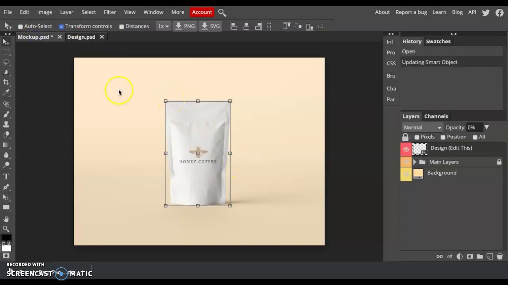
Task: Select the Type tool
Action: 6,177
